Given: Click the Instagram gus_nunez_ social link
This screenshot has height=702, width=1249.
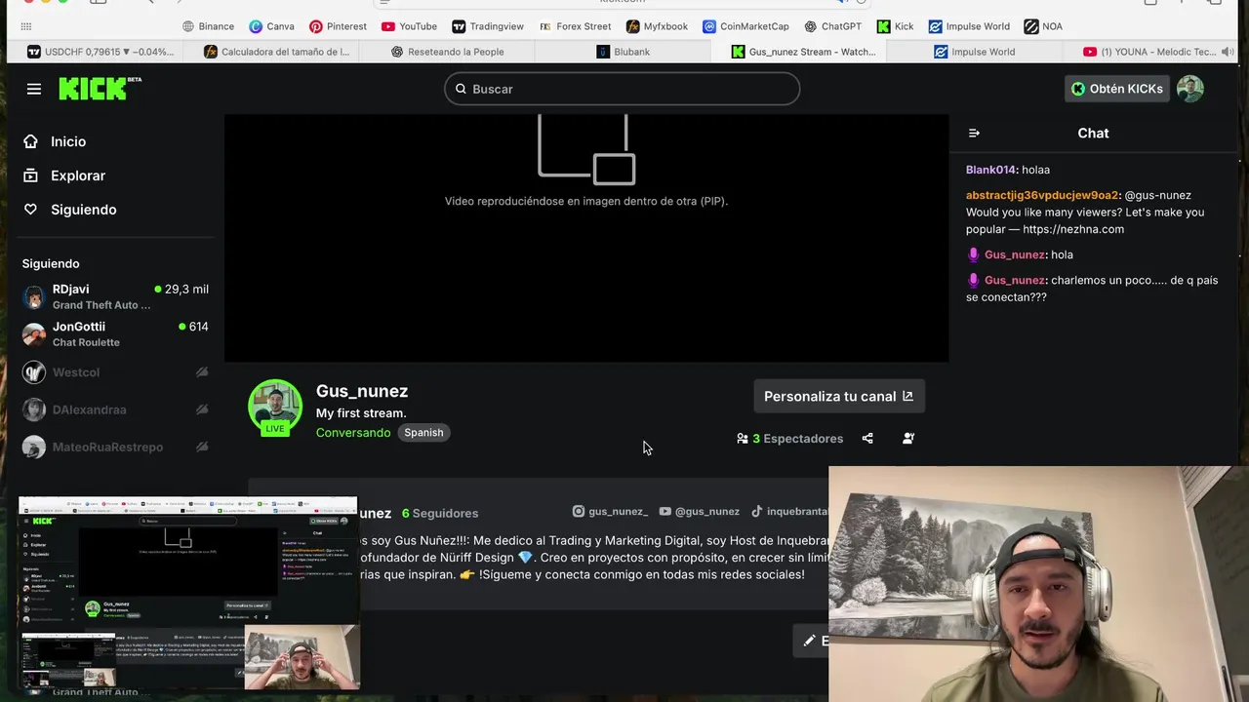Looking at the screenshot, I should 610,511.
